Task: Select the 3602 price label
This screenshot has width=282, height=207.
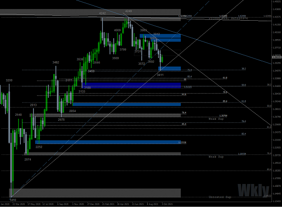Action: tap(151, 62)
